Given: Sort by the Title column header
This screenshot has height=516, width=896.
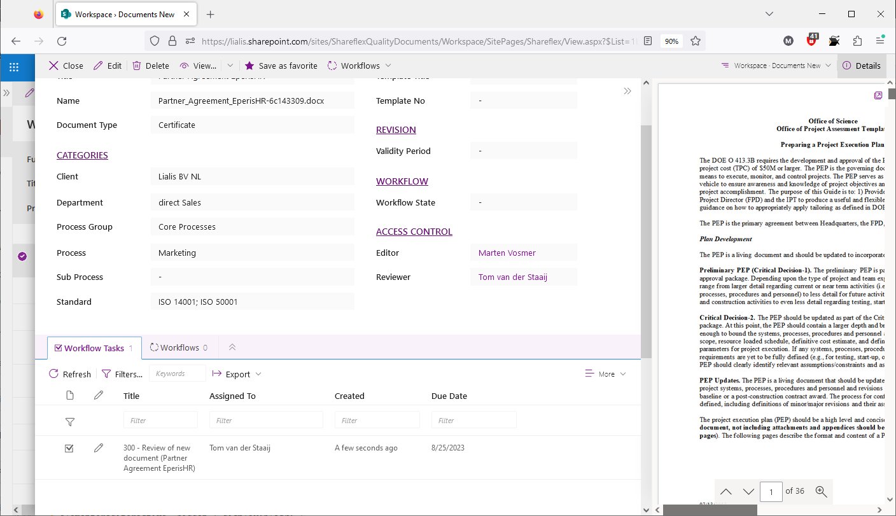Looking at the screenshot, I should [131, 396].
